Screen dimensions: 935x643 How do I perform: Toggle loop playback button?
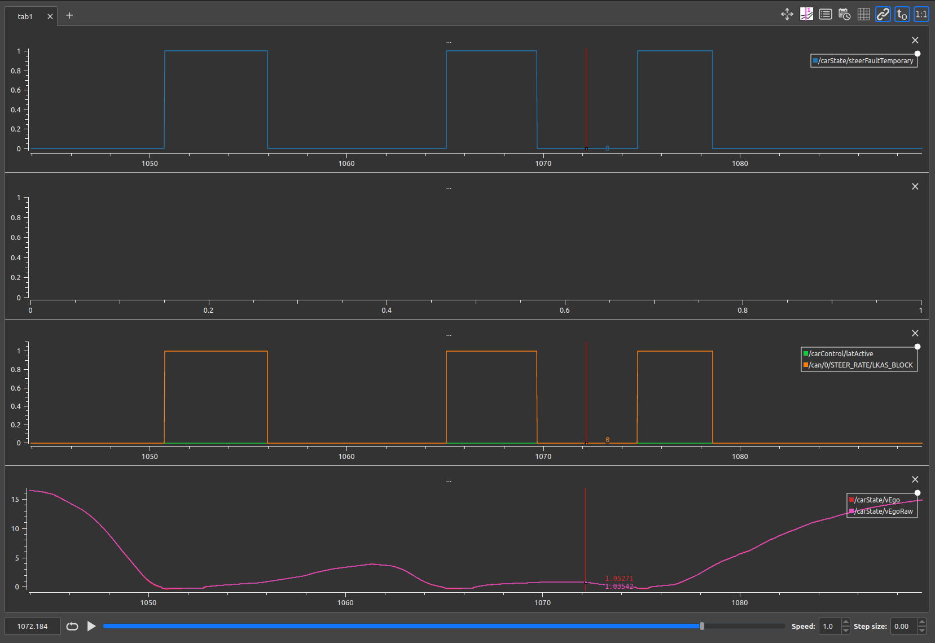(72, 626)
